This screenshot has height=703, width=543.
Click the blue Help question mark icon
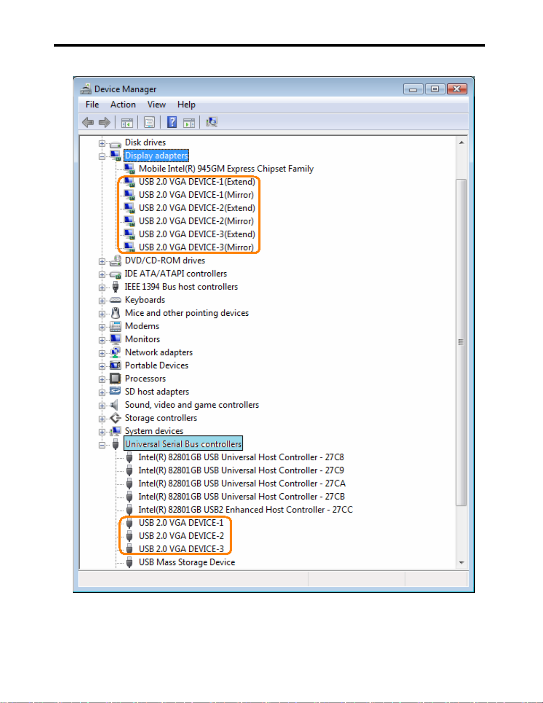point(172,122)
